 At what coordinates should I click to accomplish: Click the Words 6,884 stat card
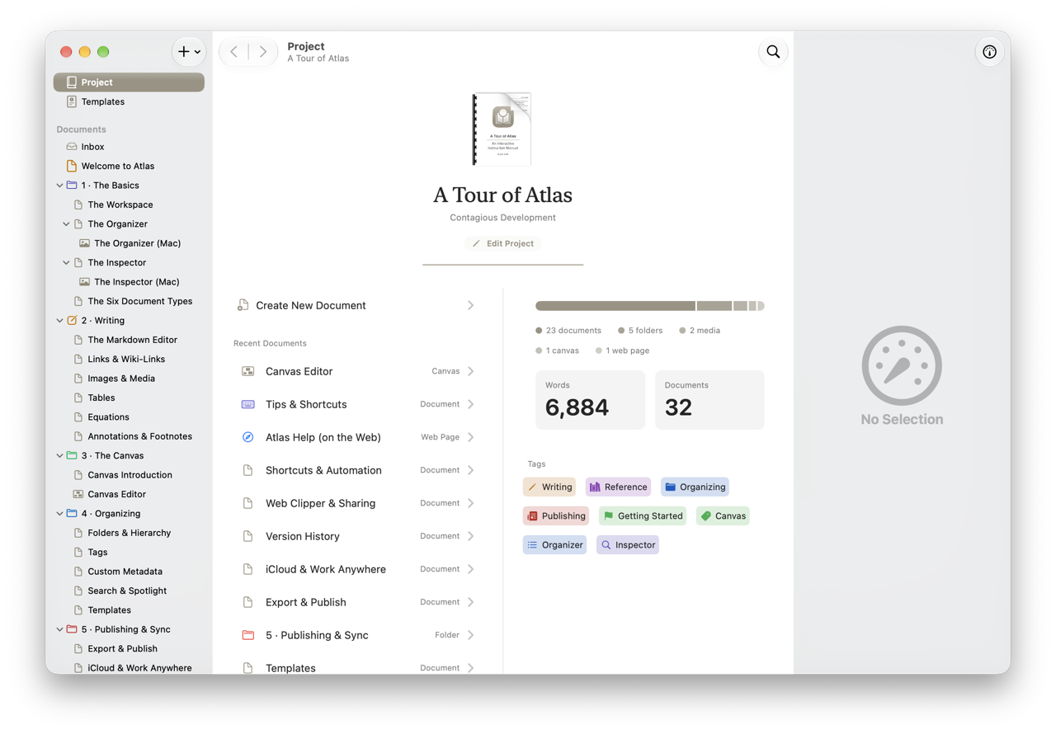point(590,400)
